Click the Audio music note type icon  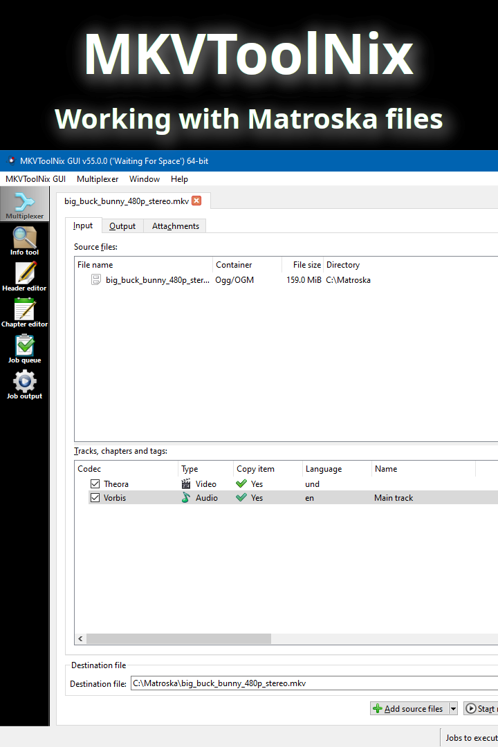click(x=186, y=497)
